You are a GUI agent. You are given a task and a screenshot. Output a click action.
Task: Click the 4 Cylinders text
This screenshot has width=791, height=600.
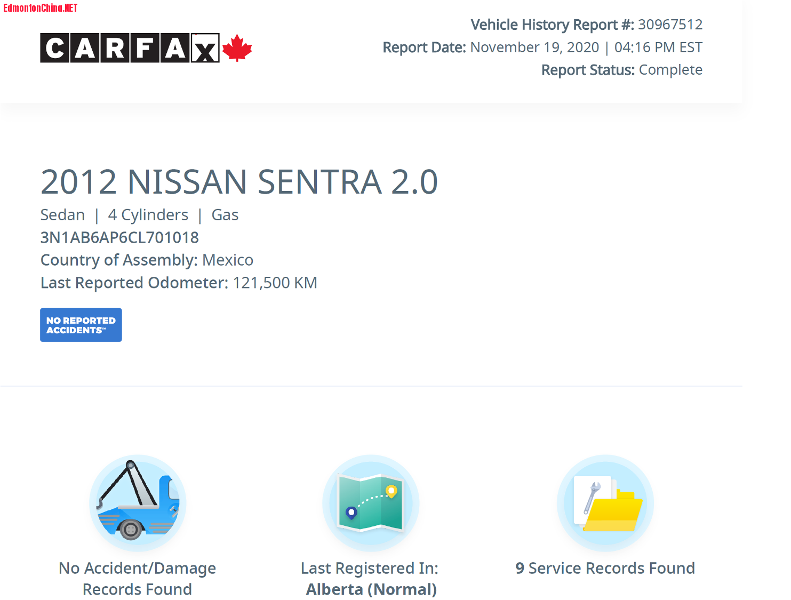148,215
